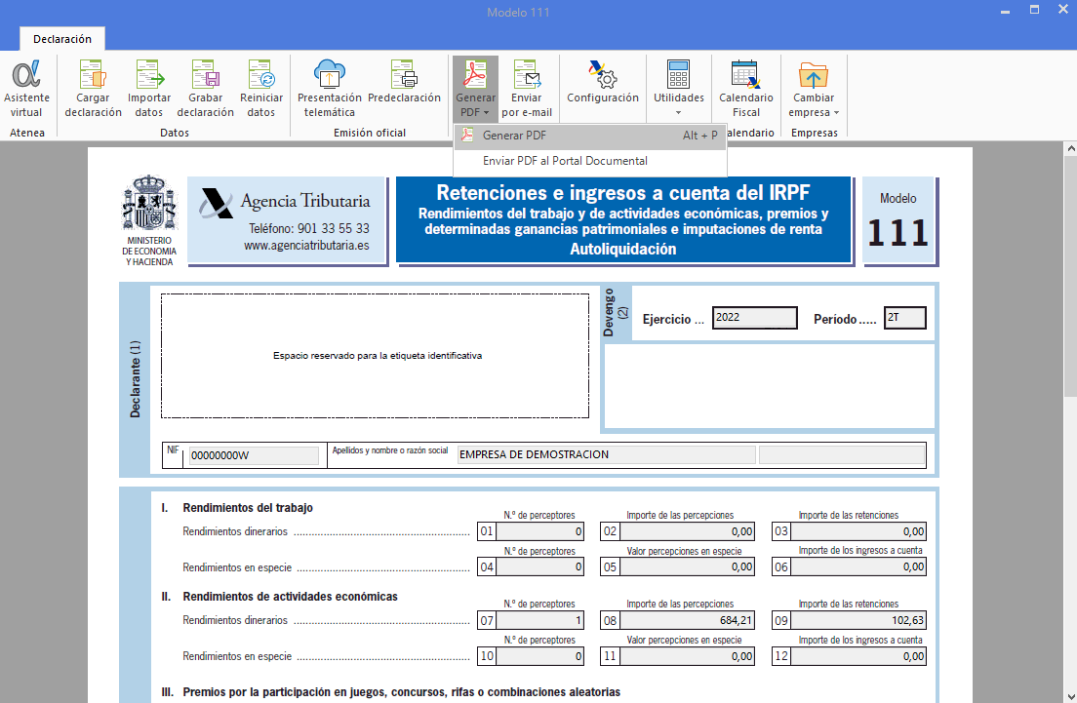
Task: Choose Enviar PDF al Portal Documental
Action: tap(565, 161)
